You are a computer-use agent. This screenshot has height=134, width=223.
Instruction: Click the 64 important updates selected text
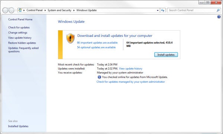click(149, 44)
